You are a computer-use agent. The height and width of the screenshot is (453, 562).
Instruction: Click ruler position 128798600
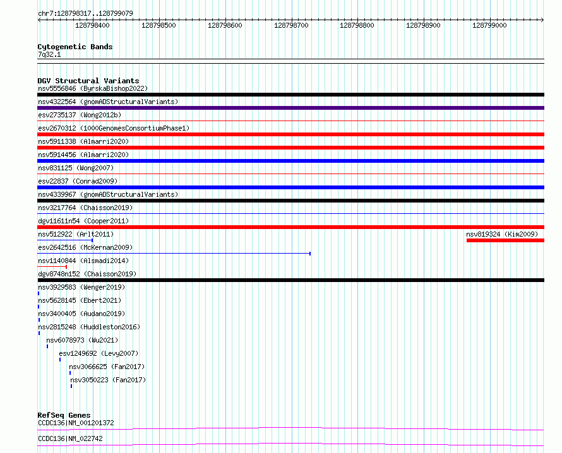click(x=225, y=25)
